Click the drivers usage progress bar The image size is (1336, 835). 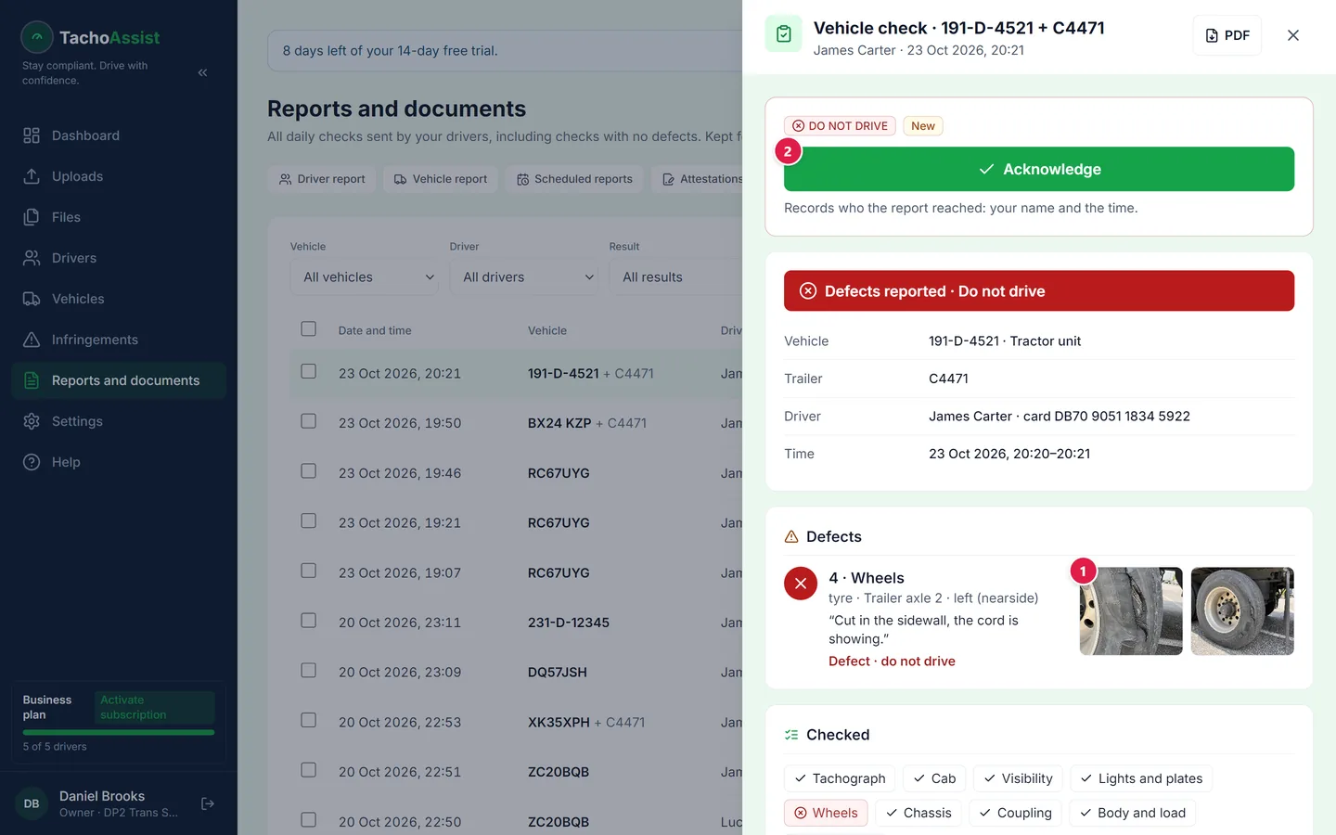click(119, 732)
